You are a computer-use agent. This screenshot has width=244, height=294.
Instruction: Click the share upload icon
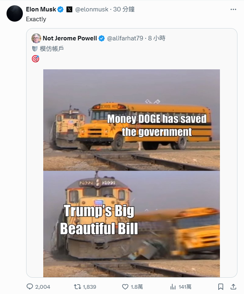pyautogui.click(x=233, y=287)
